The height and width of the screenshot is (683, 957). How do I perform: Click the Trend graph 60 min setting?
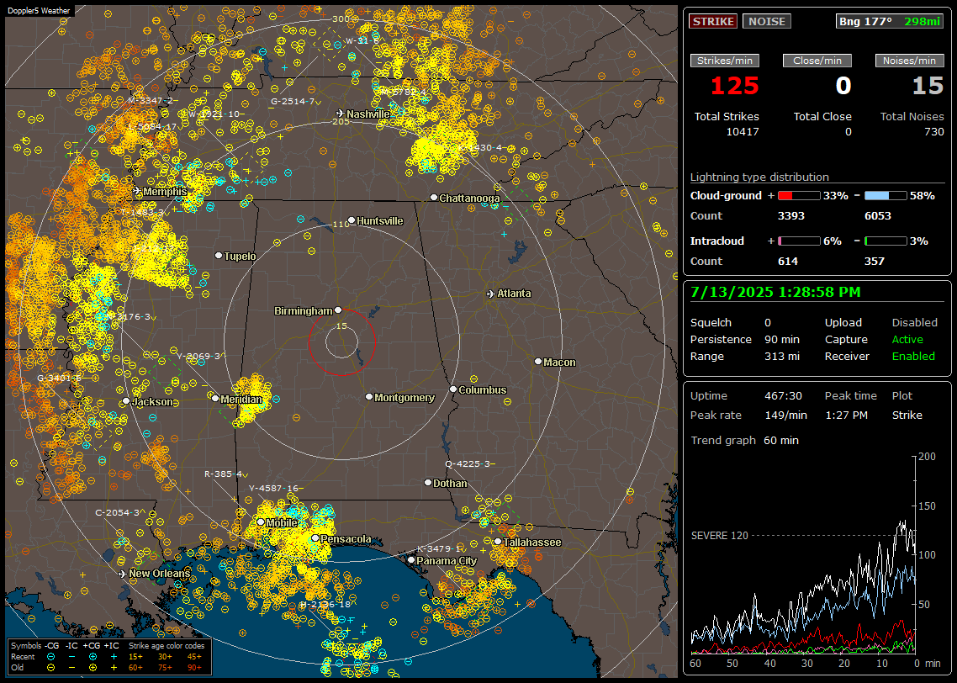pos(780,441)
